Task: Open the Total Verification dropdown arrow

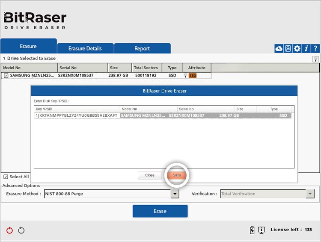Action: [x=310, y=194]
